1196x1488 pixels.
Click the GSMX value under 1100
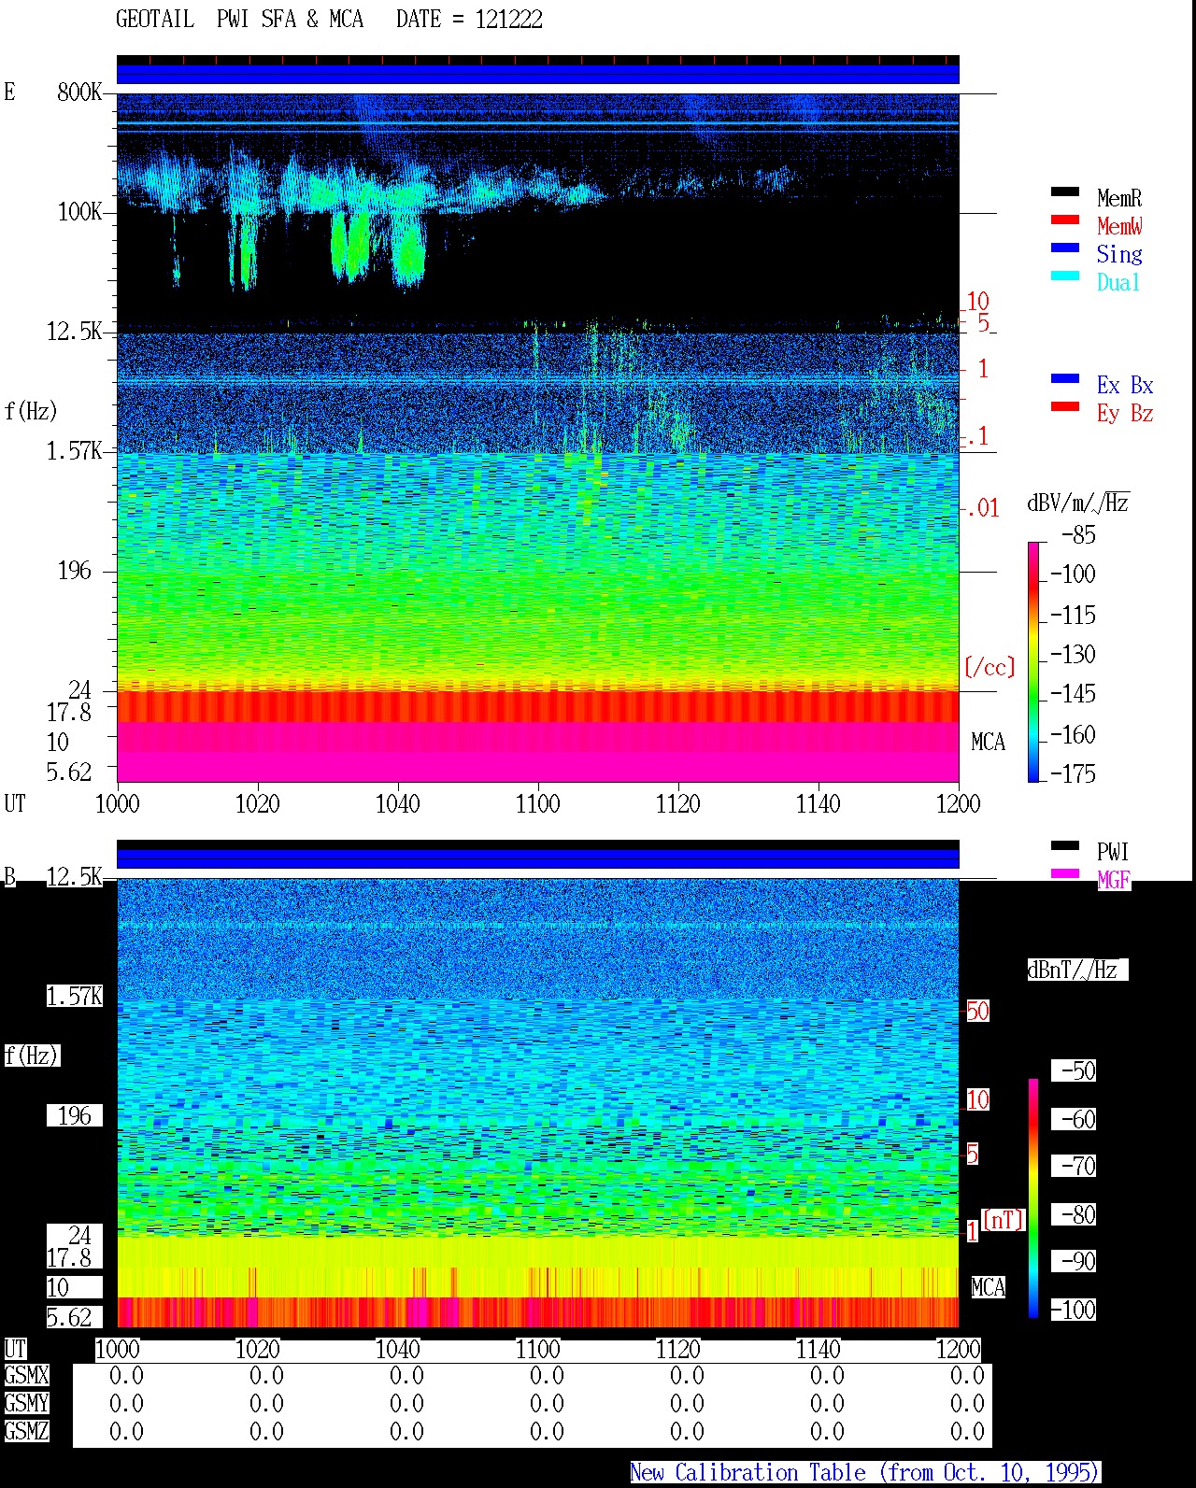click(547, 1375)
